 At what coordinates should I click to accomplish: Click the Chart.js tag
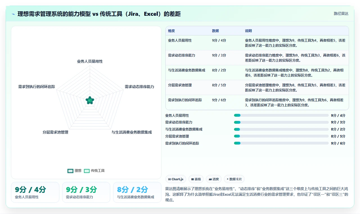176,179
